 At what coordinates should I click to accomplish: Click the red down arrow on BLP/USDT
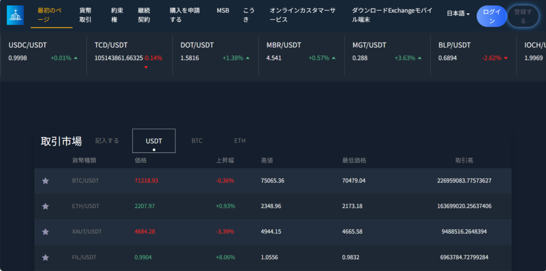pyautogui.click(x=505, y=58)
